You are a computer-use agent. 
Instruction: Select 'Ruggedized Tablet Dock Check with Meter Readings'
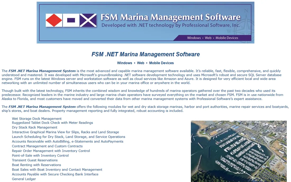click(x=52, y=123)
